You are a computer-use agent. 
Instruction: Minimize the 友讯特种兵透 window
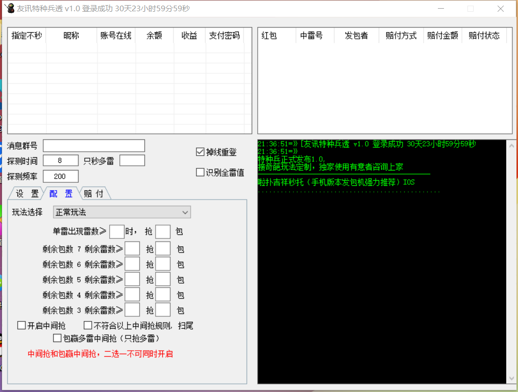pos(441,9)
